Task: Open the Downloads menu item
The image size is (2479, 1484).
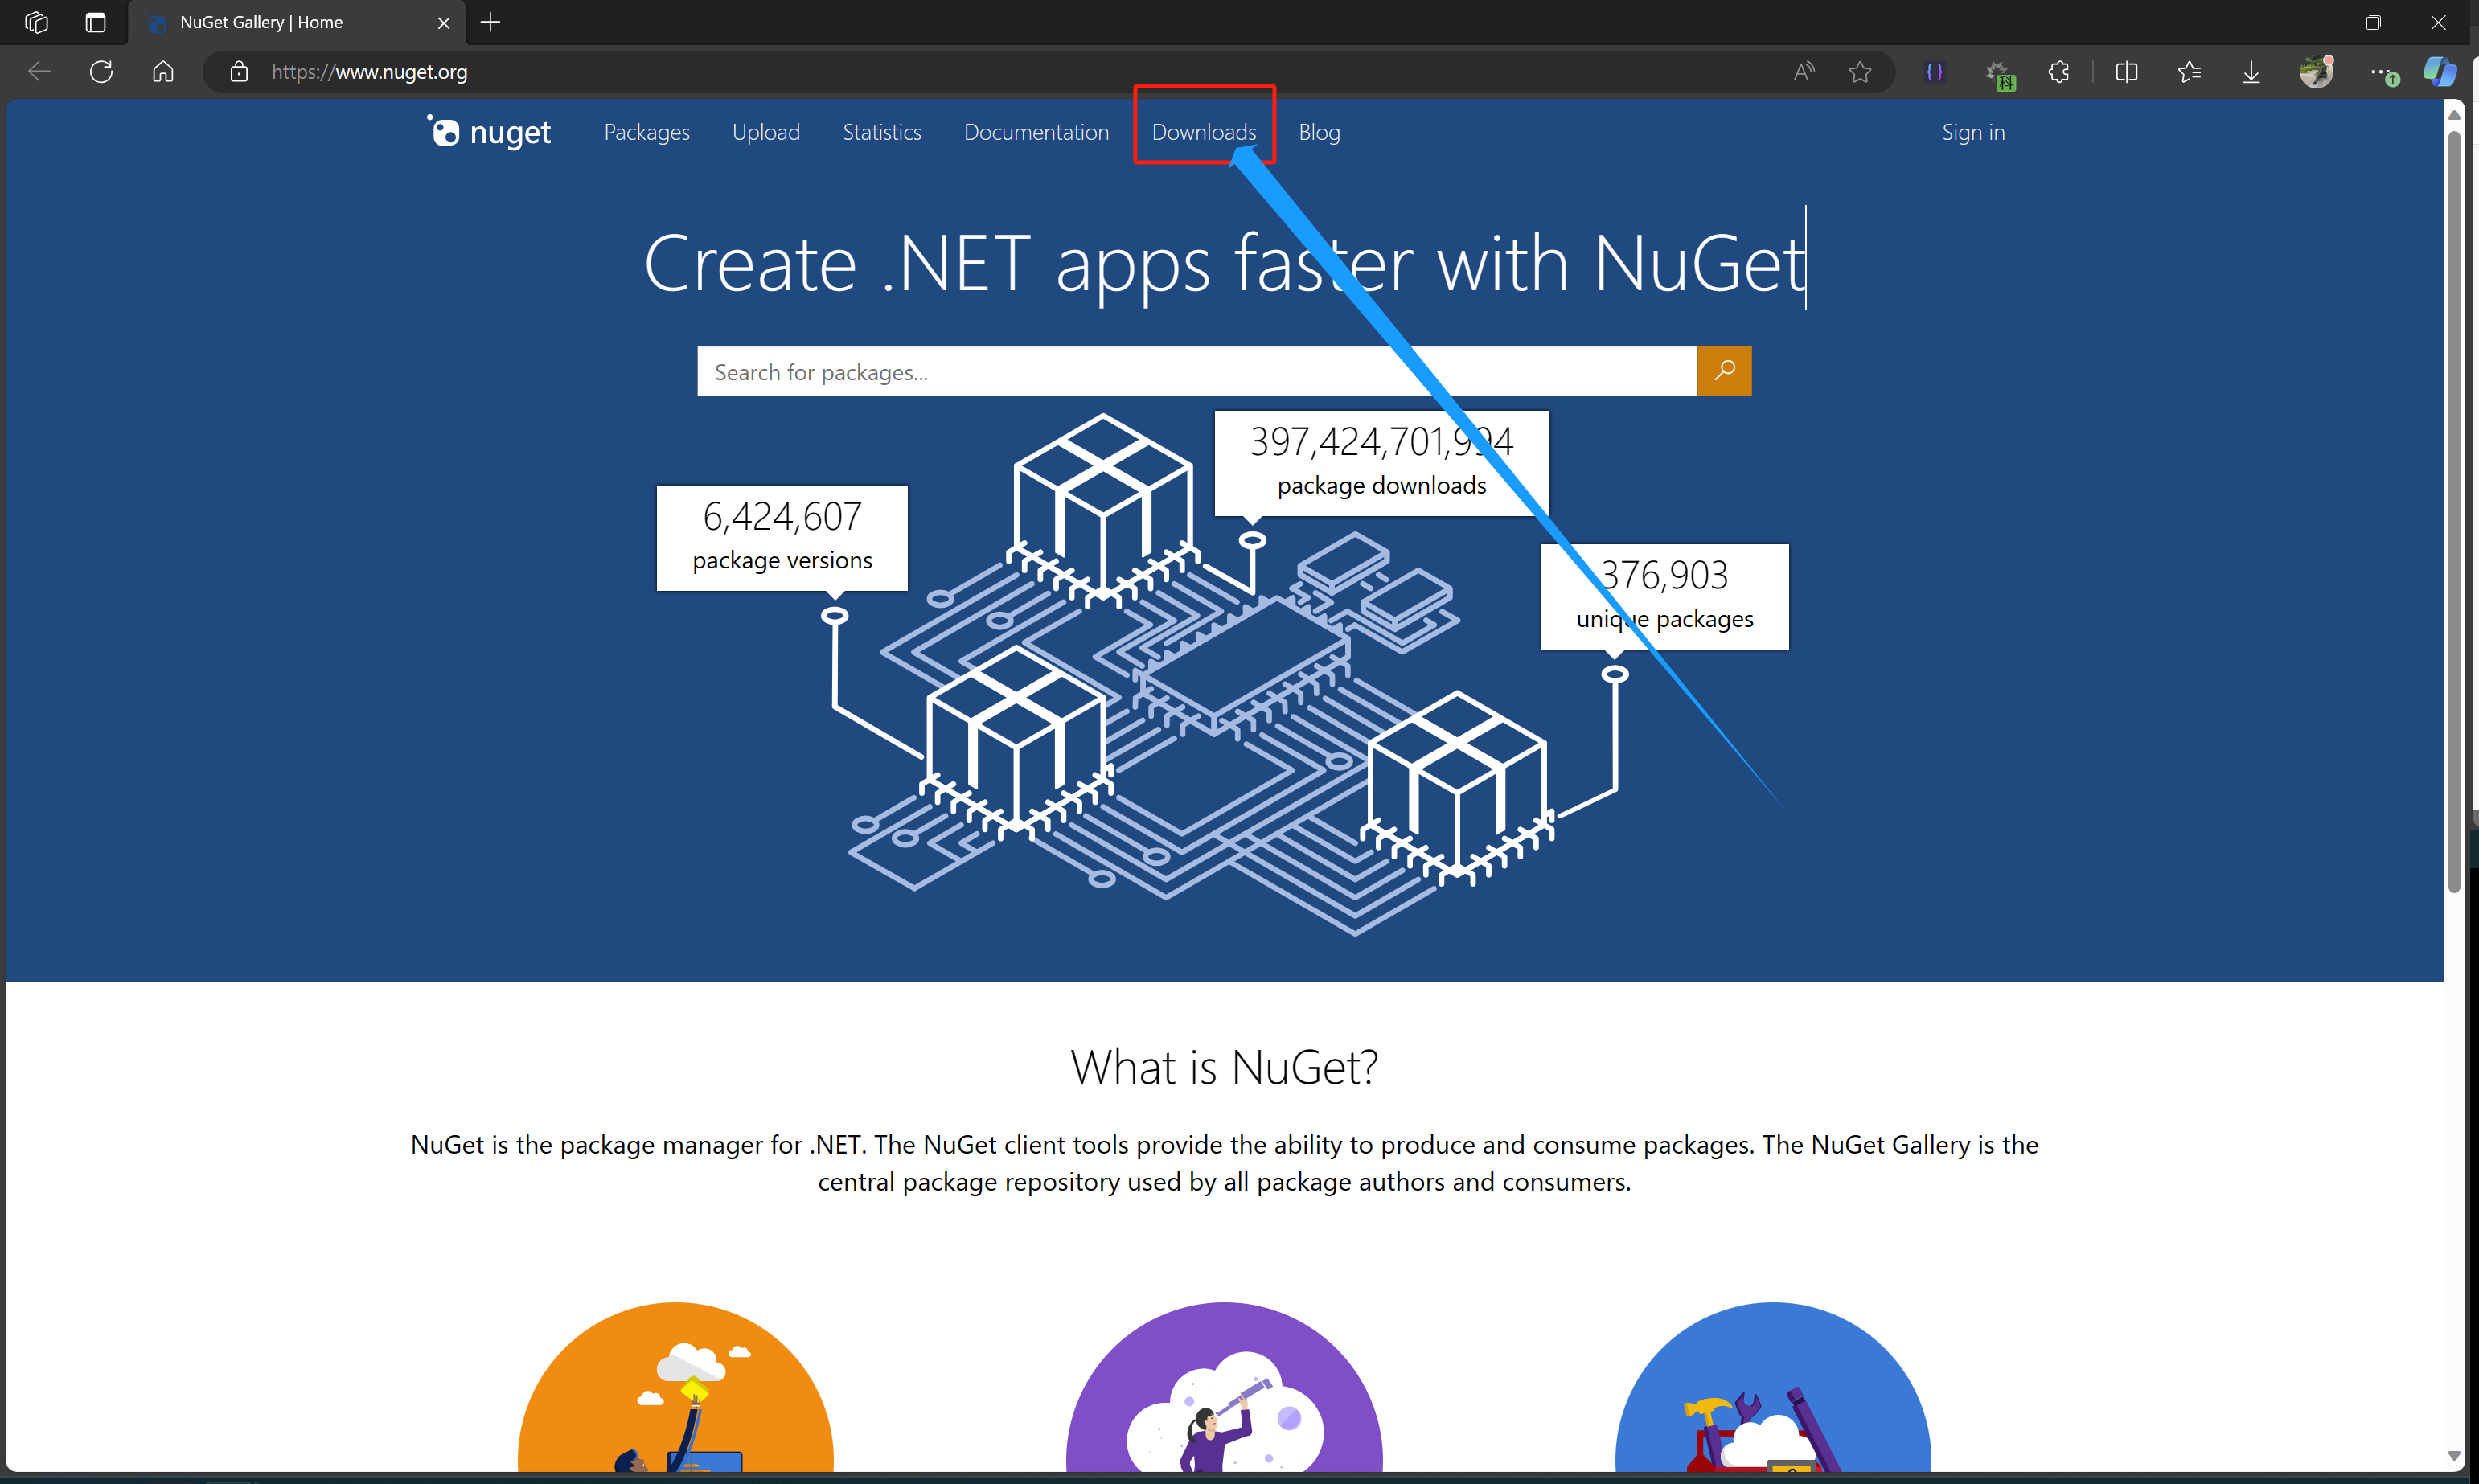Action: [x=1204, y=132]
